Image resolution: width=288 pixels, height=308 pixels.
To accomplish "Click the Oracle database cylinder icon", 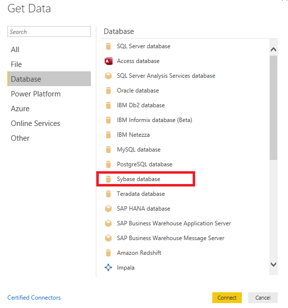I will pos(108,91).
